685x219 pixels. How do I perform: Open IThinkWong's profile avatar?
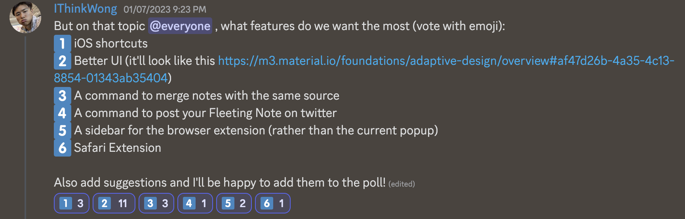tap(25, 17)
